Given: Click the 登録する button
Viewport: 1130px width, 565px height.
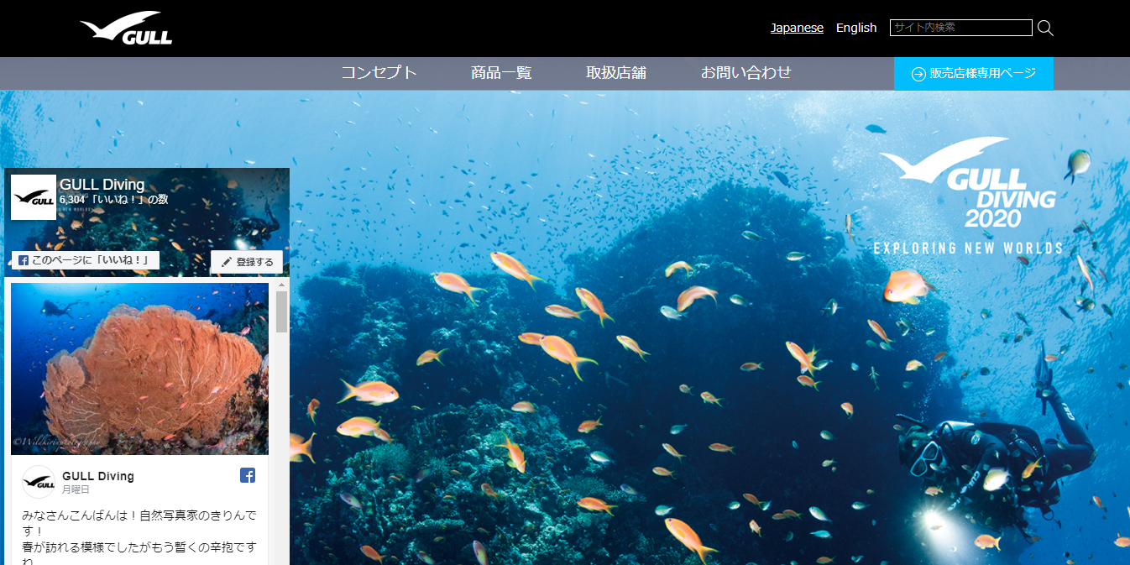Looking at the screenshot, I should (246, 262).
